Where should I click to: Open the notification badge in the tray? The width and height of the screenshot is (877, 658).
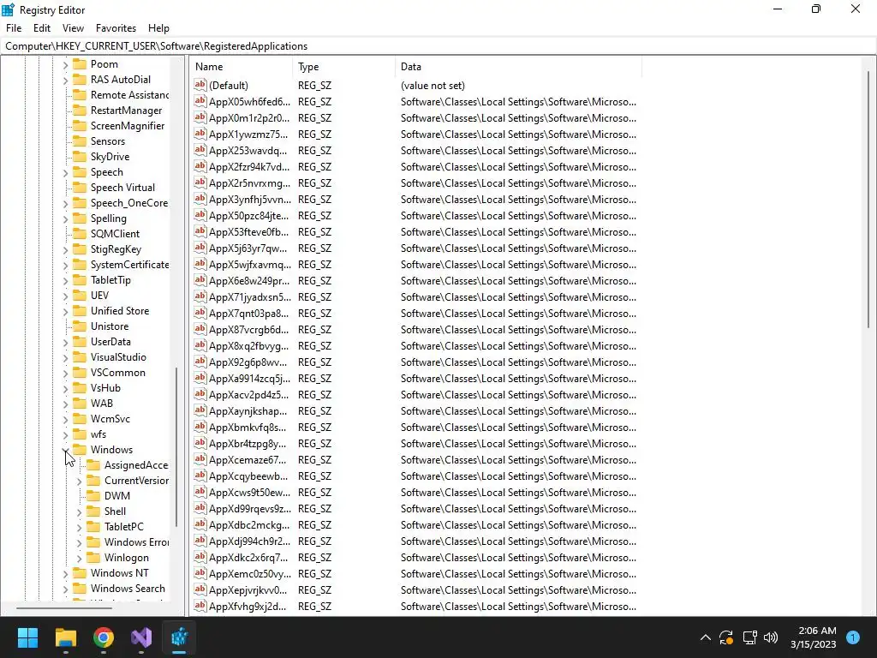pos(853,637)
